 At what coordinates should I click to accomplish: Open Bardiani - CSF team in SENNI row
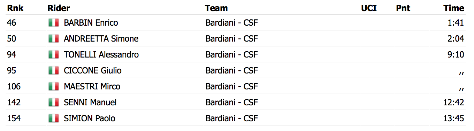click(x=232, y=103)
